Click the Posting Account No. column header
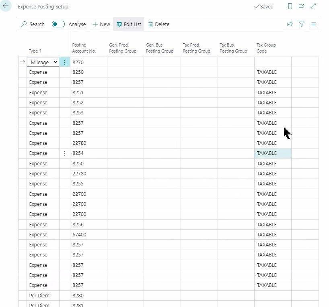The height and width of the screenshot is (307, 329). pos(84,48)
